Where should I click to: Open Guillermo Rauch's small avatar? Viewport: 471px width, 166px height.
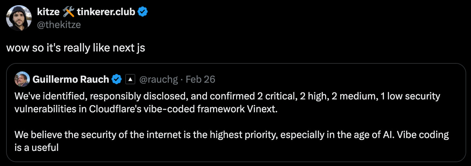(22, 79)
